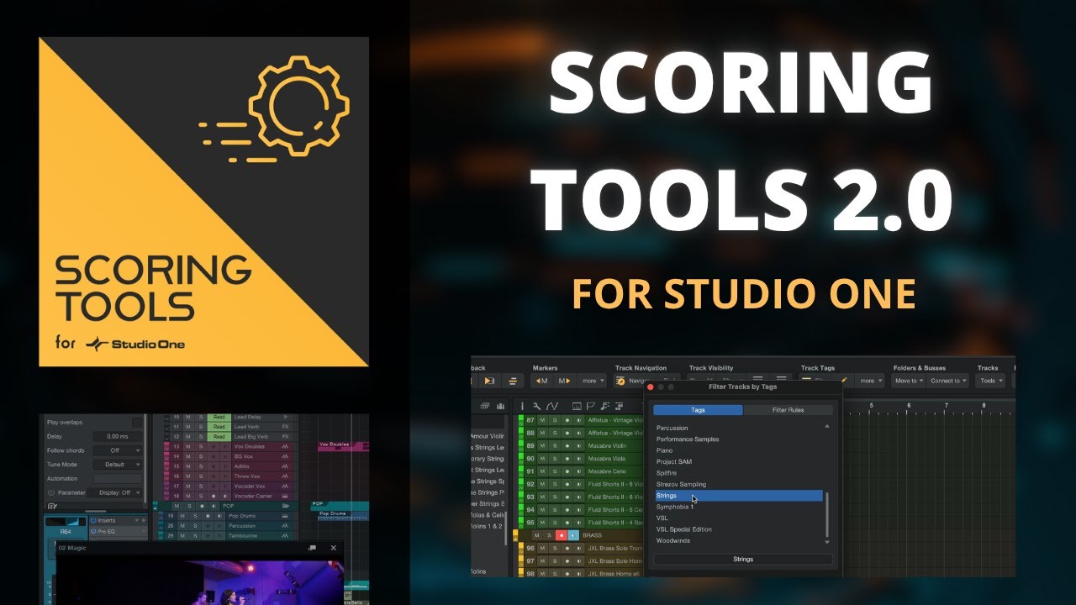Open the Tracks Tools dropdown
The width and height of the screenshot is (1076, 605).
coord(992,381)
